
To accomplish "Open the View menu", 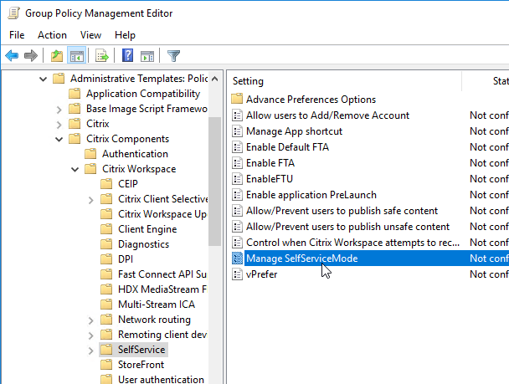I will 90,34.
